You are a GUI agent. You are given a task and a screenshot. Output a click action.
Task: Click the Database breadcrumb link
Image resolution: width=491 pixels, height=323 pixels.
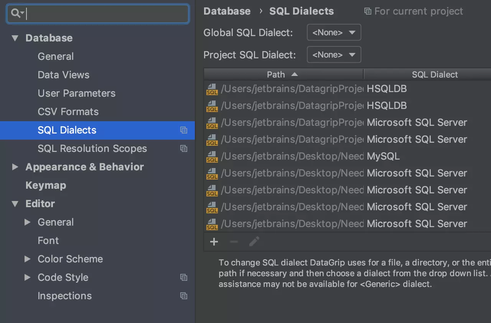pos(227,11)
